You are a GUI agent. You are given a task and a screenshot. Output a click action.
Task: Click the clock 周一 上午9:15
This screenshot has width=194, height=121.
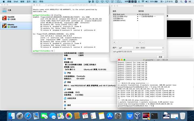click(x=167, y=2)
